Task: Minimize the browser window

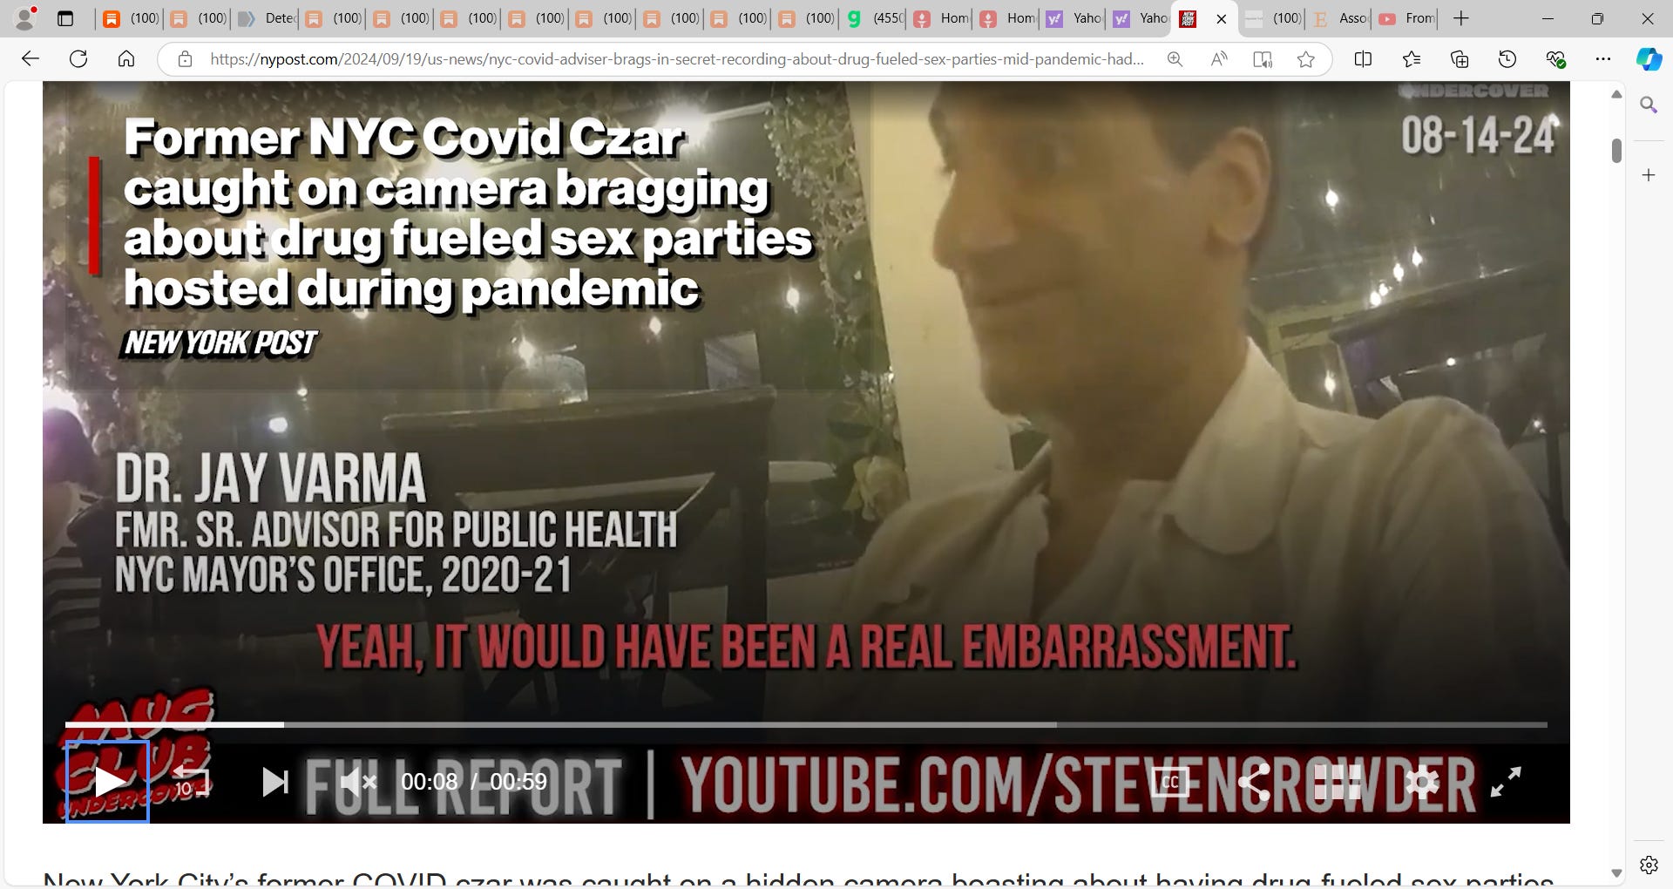Action: [1548, 18]
